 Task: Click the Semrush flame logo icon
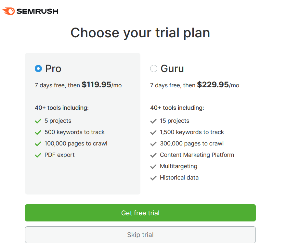pyautogui.click(x=8, y=11)
